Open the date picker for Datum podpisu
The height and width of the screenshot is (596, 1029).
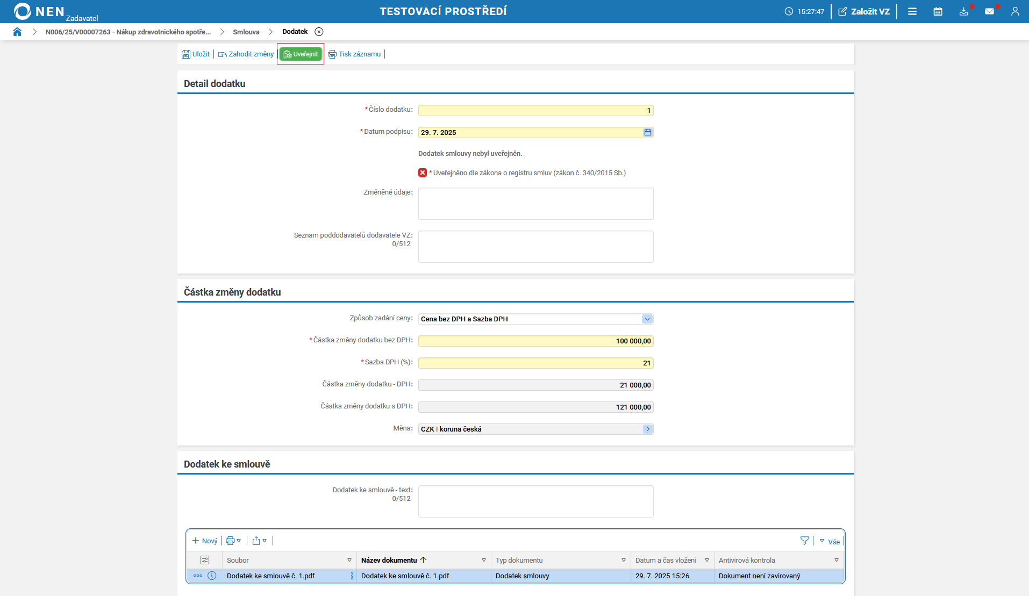pyautogui.click(x=647, y=132)
